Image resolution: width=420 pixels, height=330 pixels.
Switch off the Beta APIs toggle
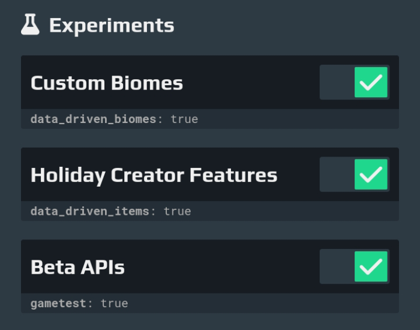coord(355,266)
